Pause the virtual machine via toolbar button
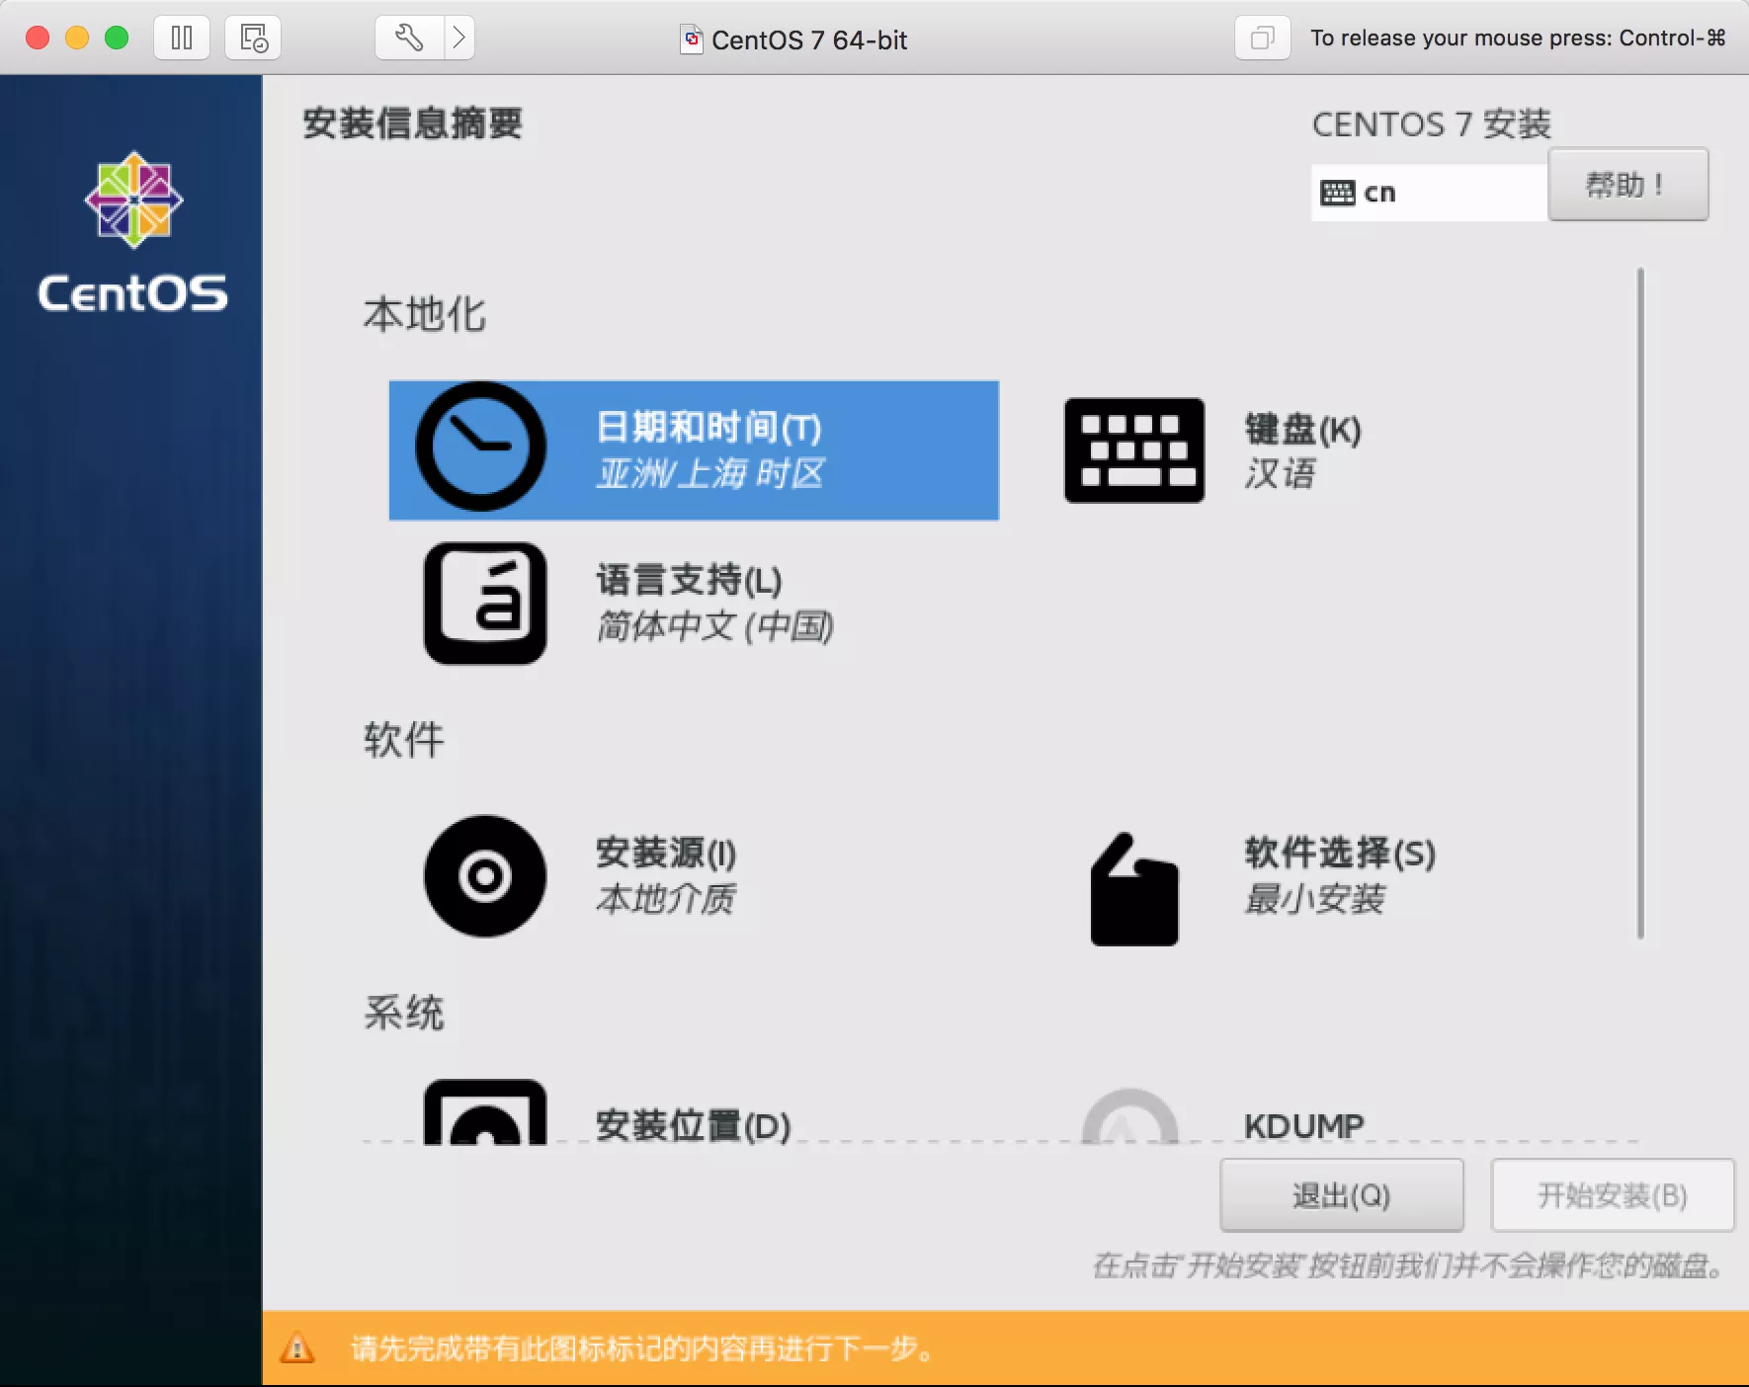 [x=182, y=39]
